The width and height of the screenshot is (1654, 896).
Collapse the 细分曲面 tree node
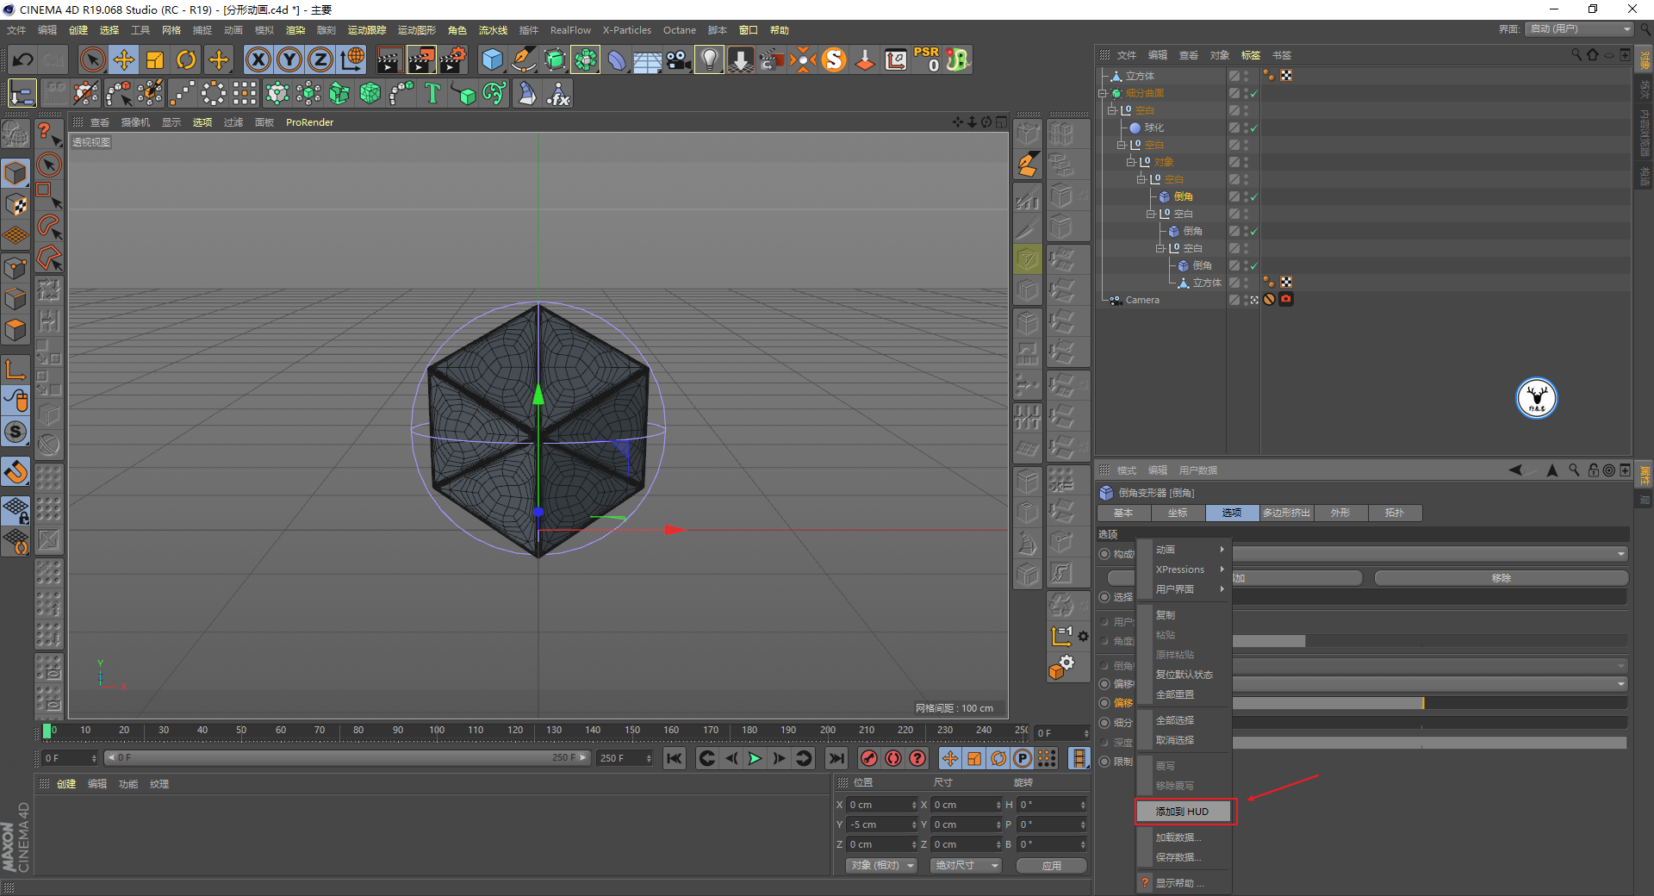click(1103, 93)
